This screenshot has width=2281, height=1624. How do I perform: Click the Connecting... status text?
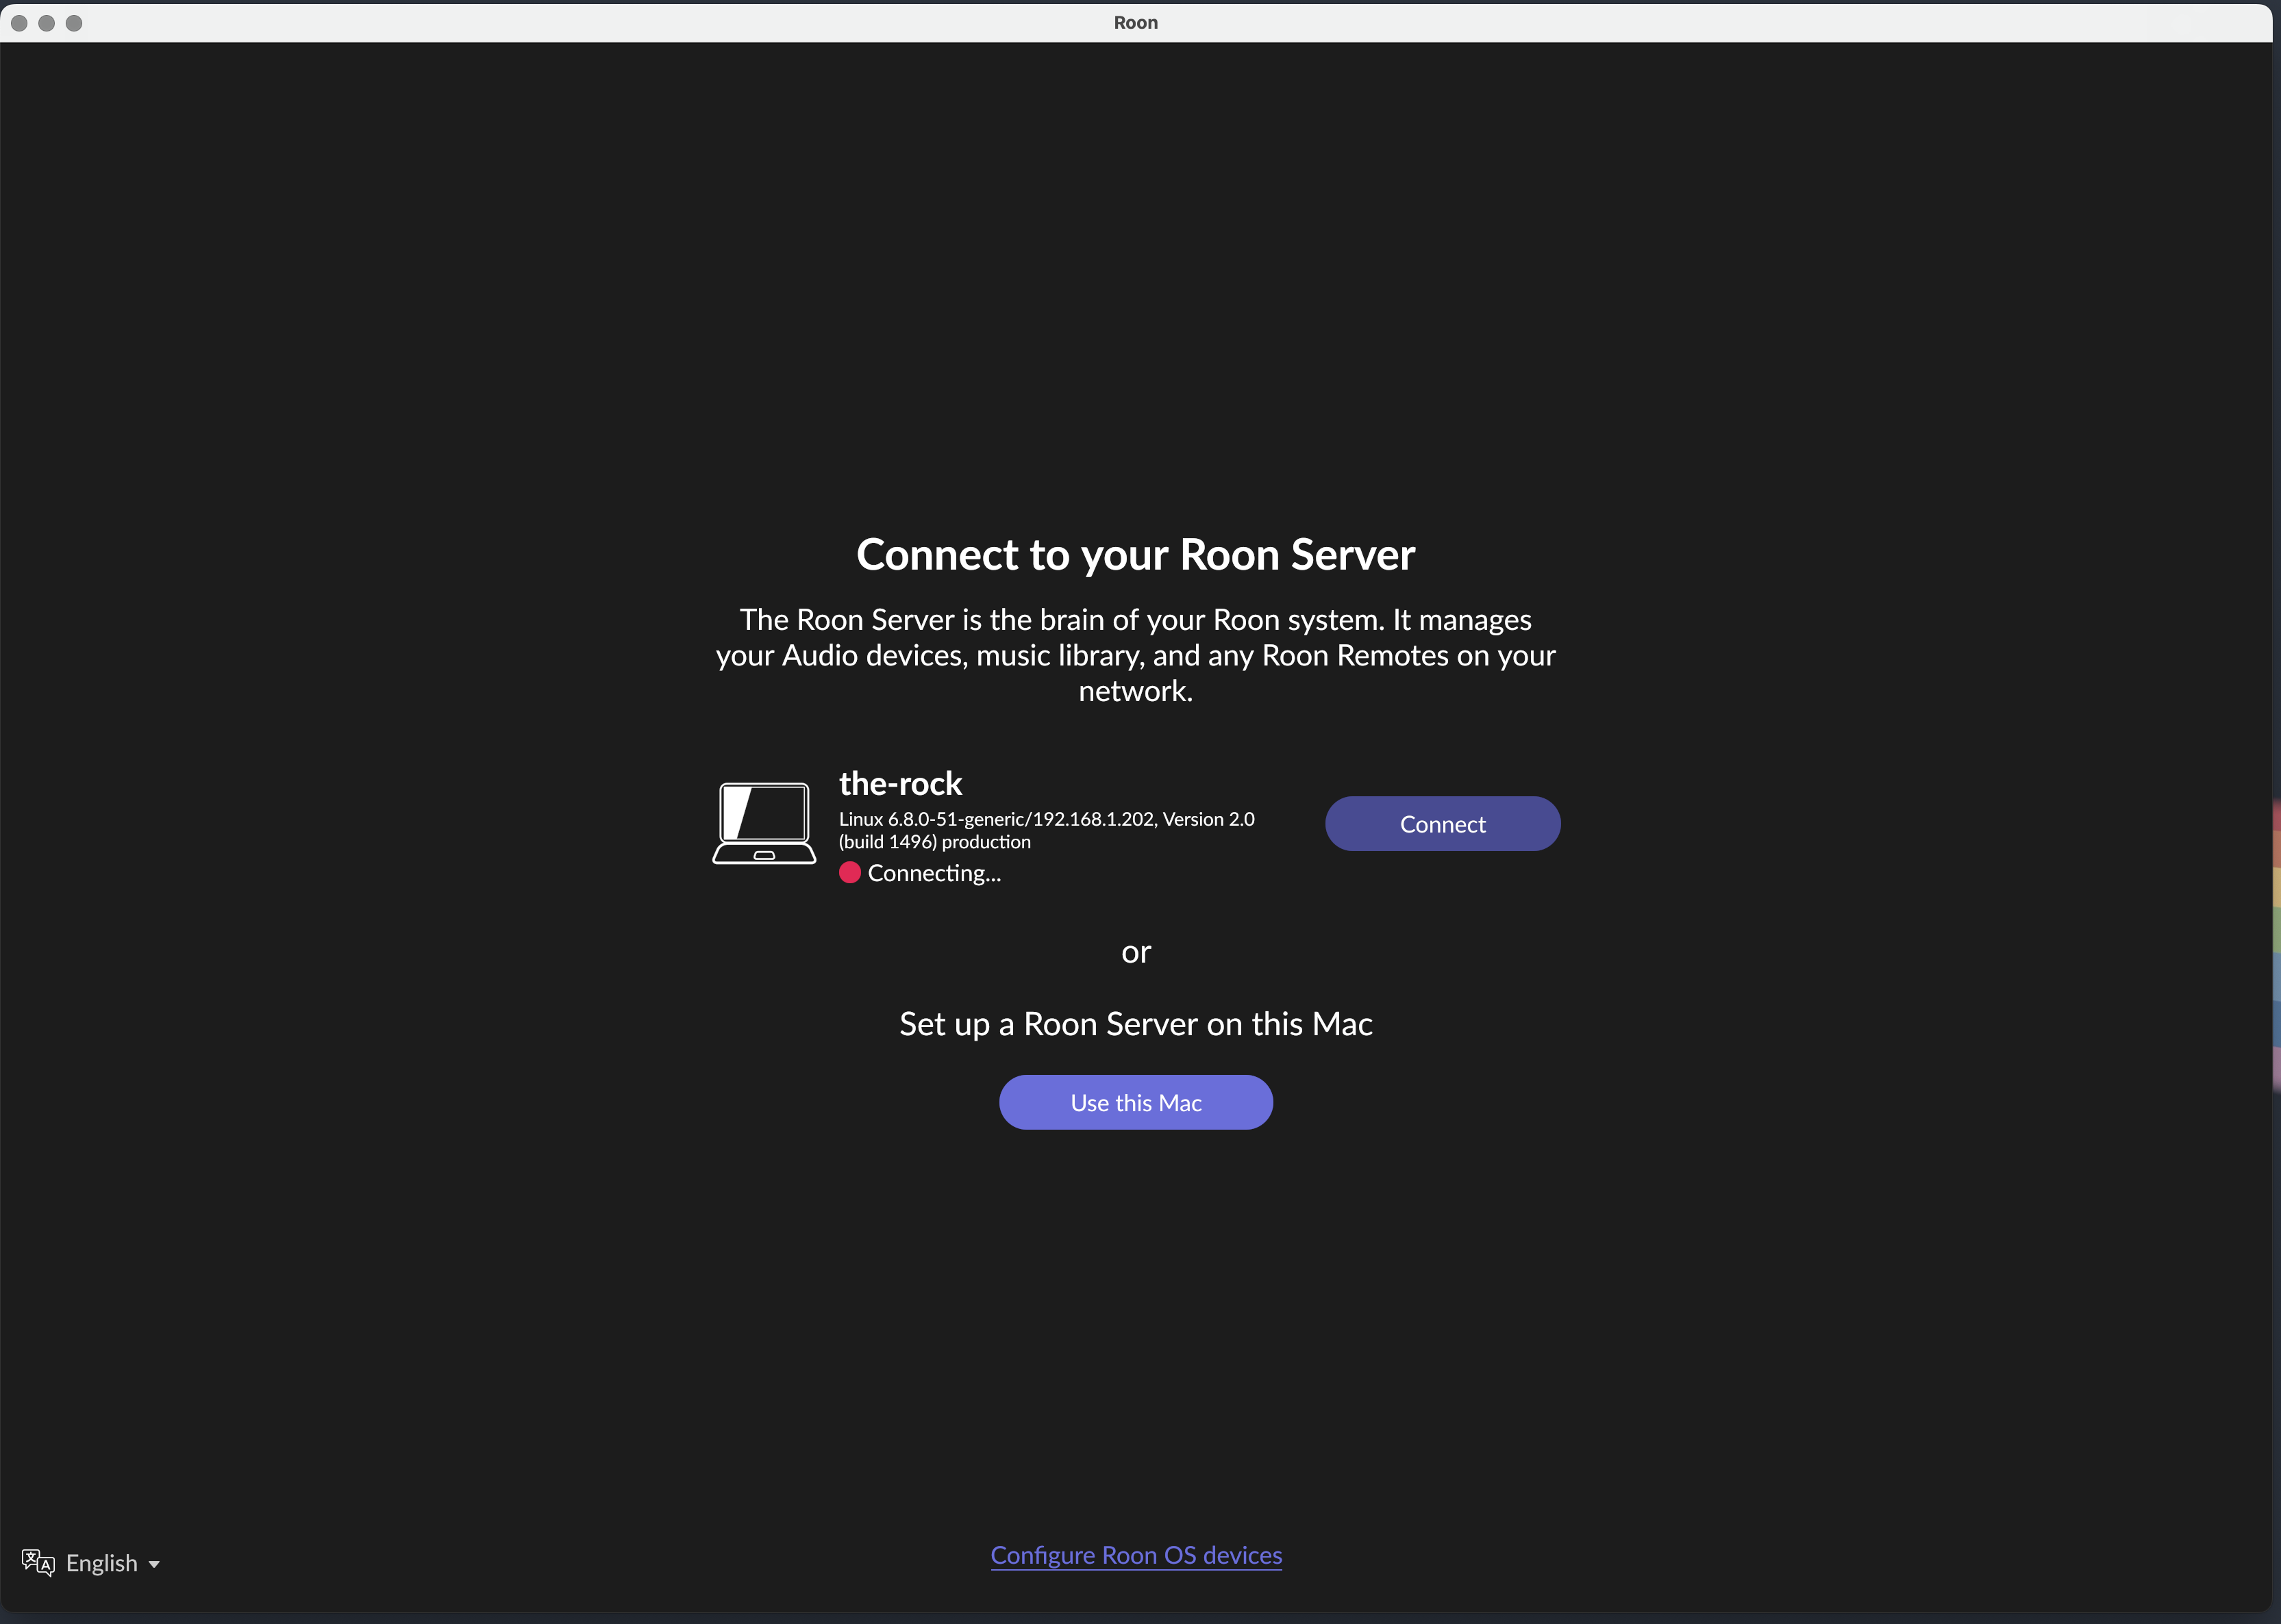pyautogui.click(x=934, y=873)
